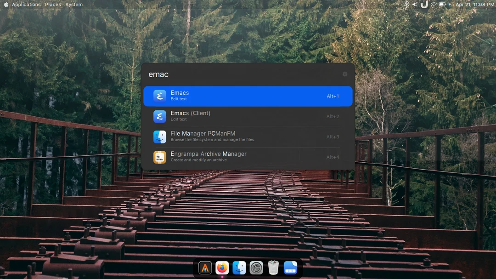The image size is (496, 279).
Task: Launch the orange app at the dock's left end
Action: 204,268
